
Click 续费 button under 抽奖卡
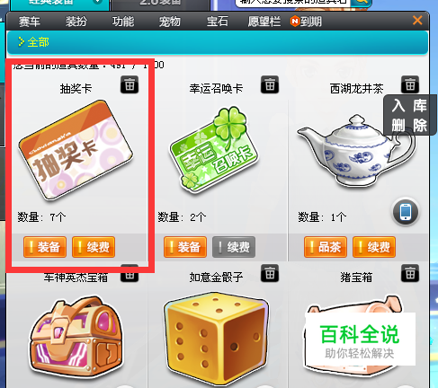pyautogui.click(x=94, y=247)
